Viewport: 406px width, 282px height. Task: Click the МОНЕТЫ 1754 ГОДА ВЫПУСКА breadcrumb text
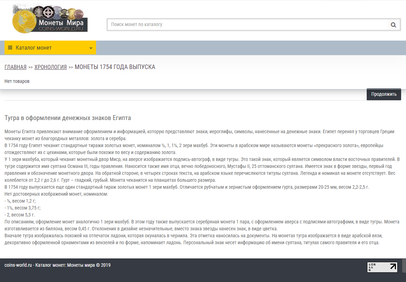[115, 67]
